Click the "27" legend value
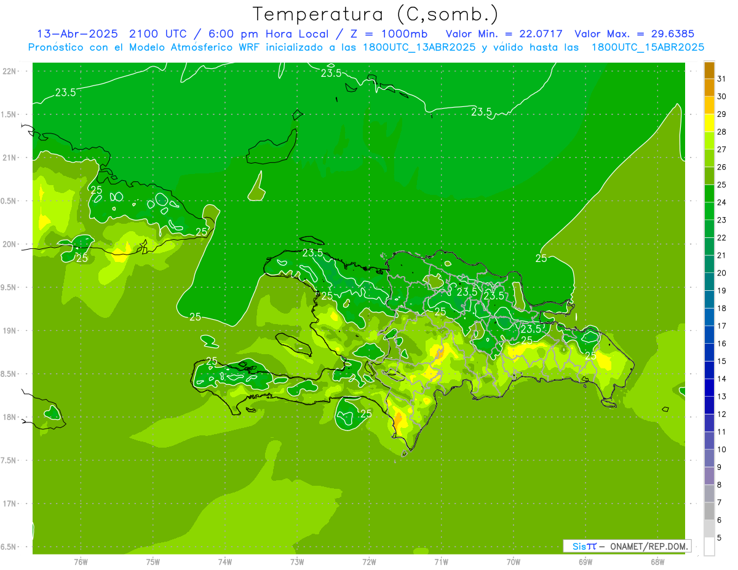The height and width of the screenshot is (570, 738). coord(722,149)
